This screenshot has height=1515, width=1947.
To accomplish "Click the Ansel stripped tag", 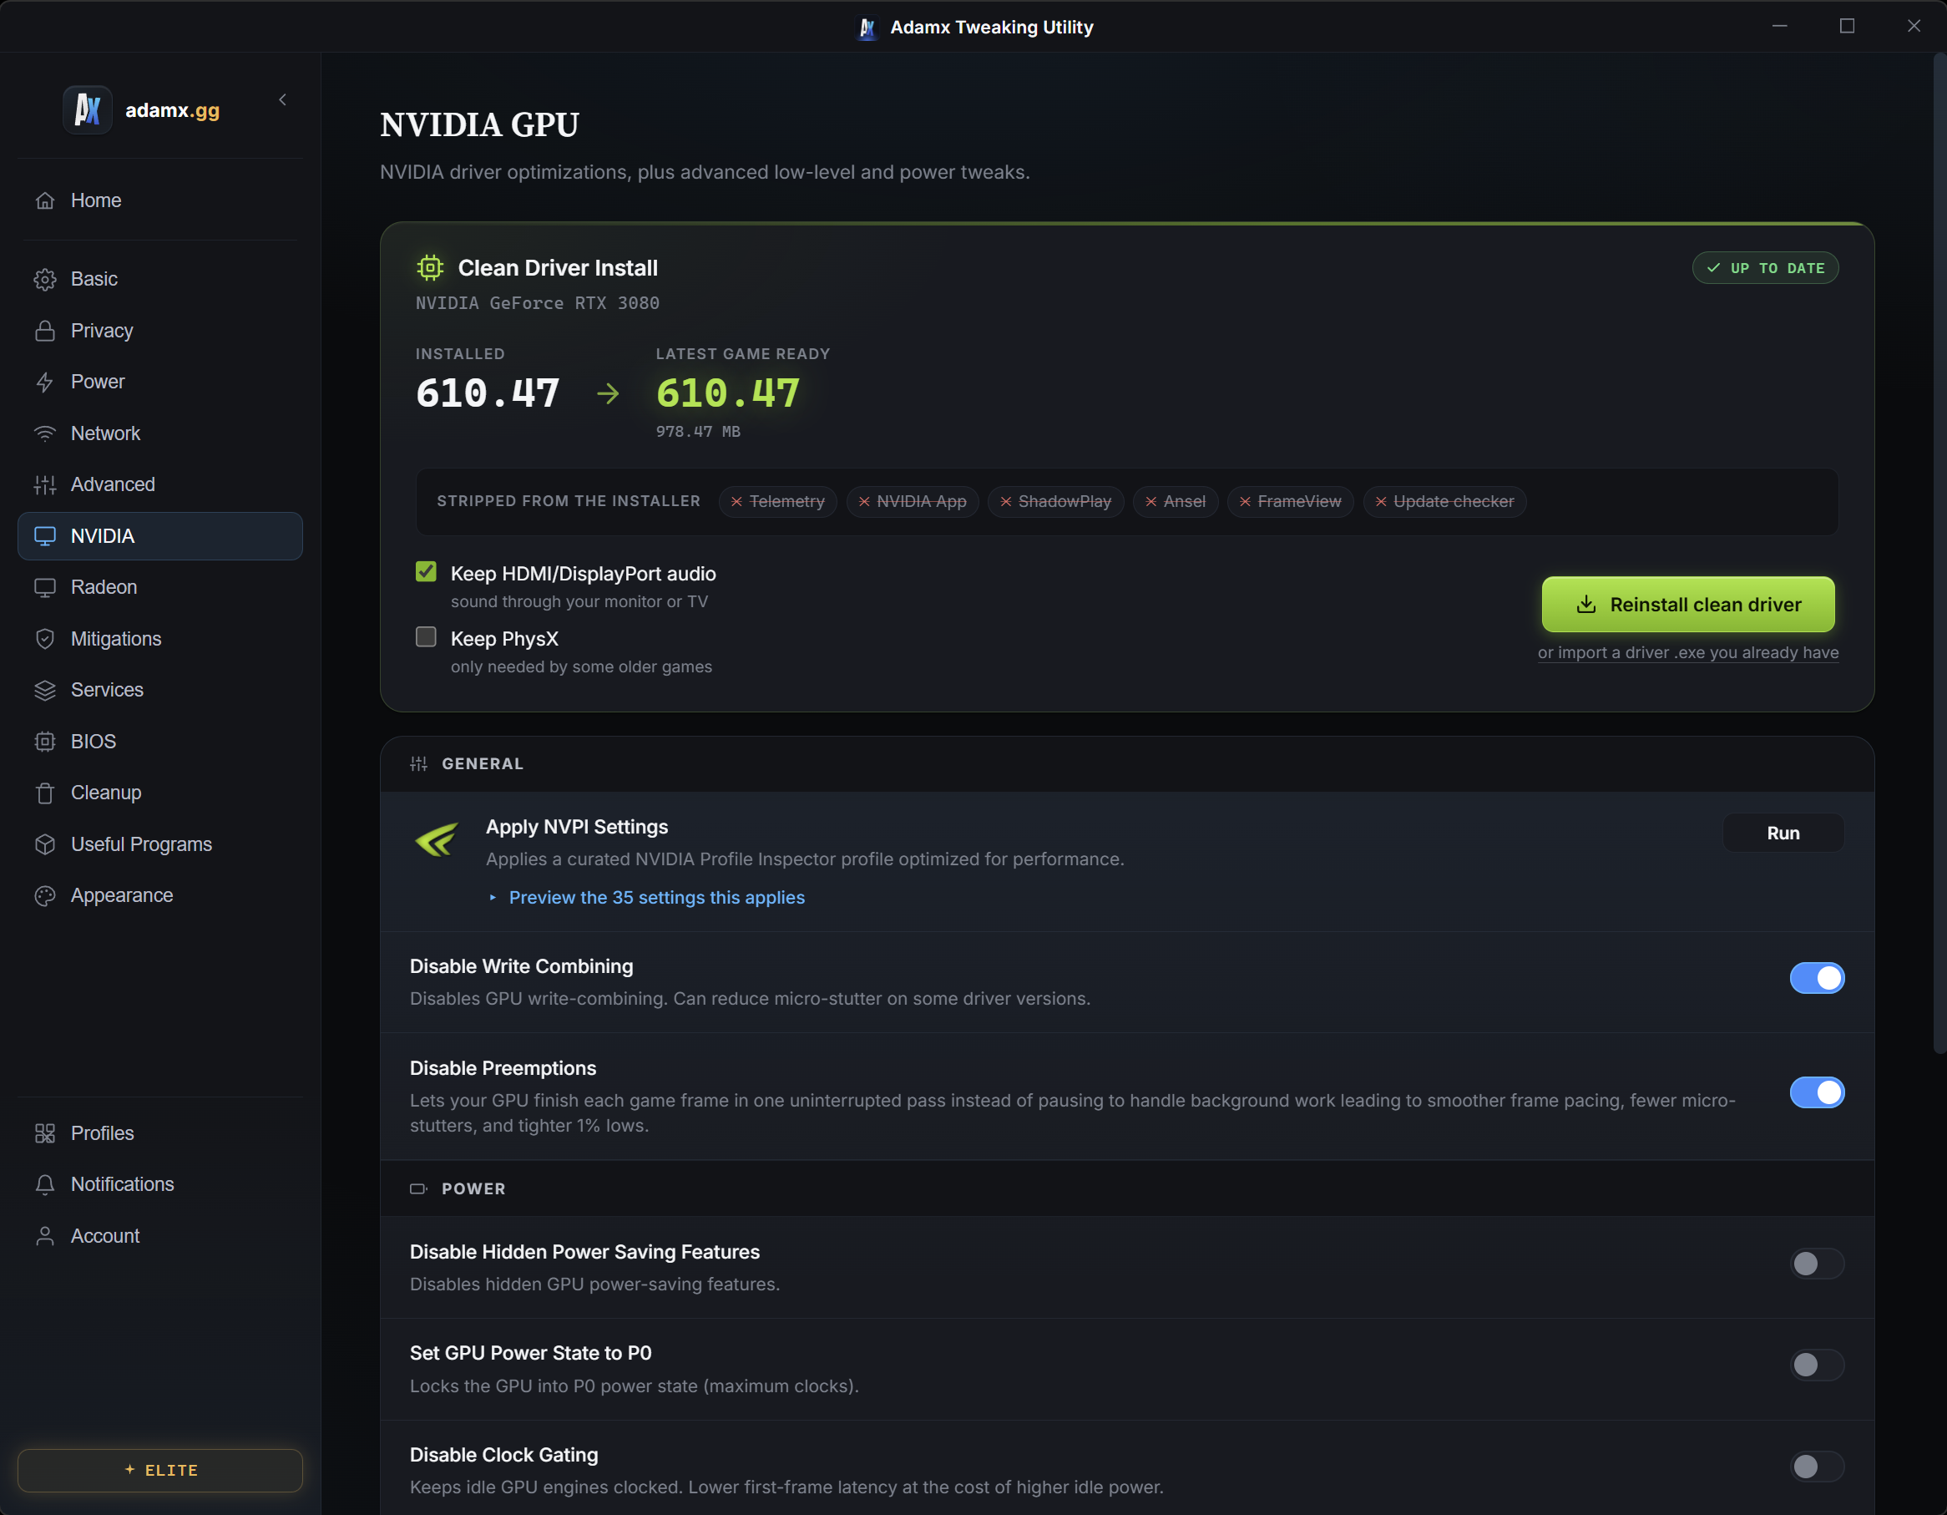I will point(1175,502).
